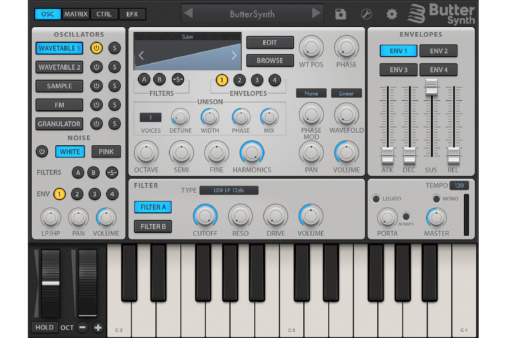This screenshot has width=507, height=338.
Task: Click the ATK envelope slider handle
Action: (x=387, y=156)
